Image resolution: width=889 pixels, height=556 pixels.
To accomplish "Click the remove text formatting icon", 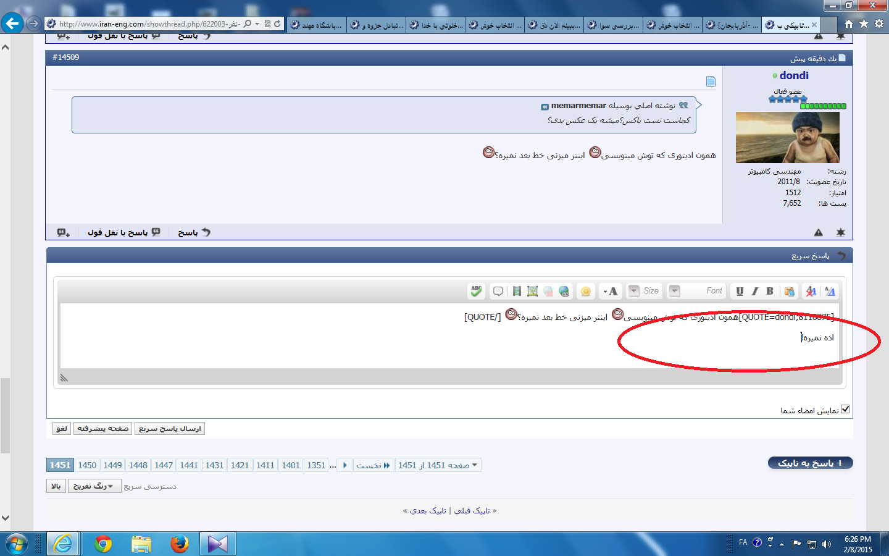I will pos(811,291).
